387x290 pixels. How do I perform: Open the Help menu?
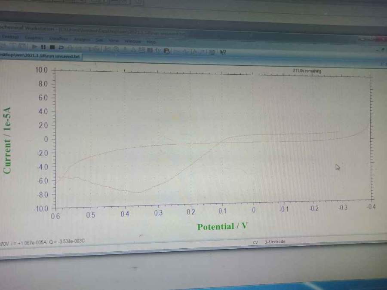tap(151, 42)
